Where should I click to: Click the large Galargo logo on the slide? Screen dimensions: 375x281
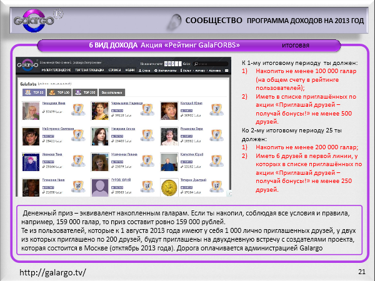[x=34, y=21]
